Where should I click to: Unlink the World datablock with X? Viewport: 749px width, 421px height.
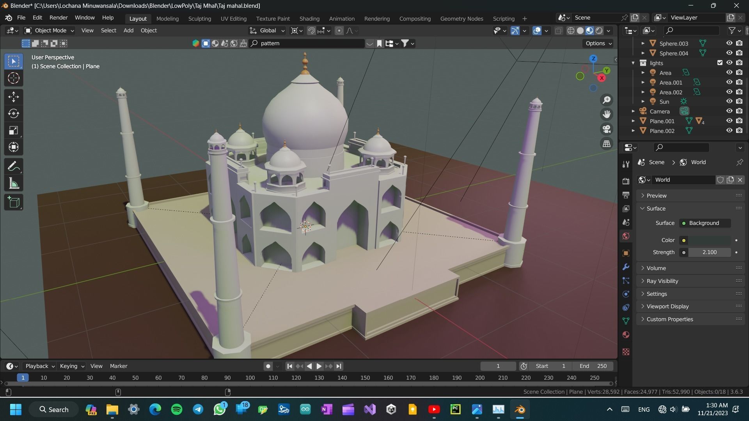click(x=740, y=180)
